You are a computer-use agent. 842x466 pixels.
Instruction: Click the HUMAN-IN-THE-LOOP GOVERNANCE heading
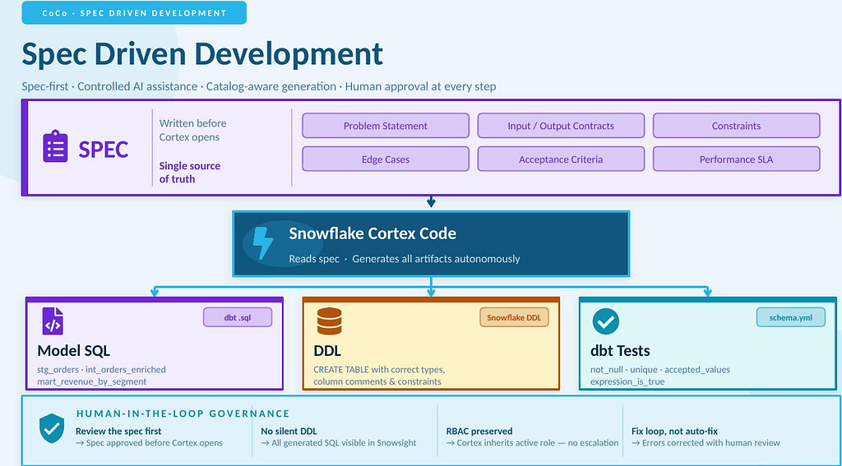[x=183, y=414]
